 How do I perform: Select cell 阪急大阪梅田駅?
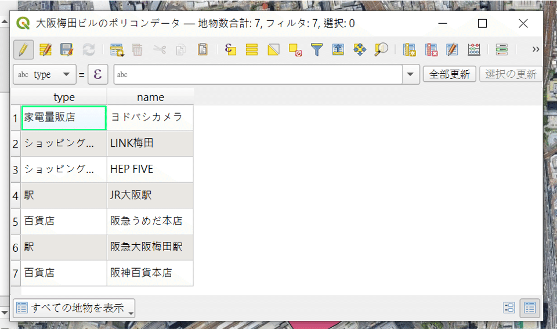pyautogui.click(x=150, y=247)
